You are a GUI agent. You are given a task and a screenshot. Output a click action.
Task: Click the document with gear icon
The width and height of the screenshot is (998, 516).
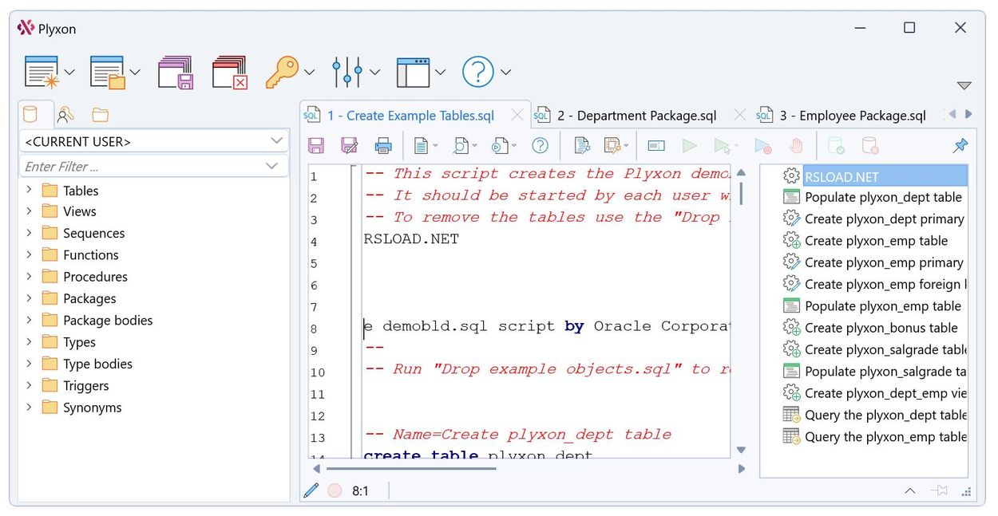[x=582, y=146]
